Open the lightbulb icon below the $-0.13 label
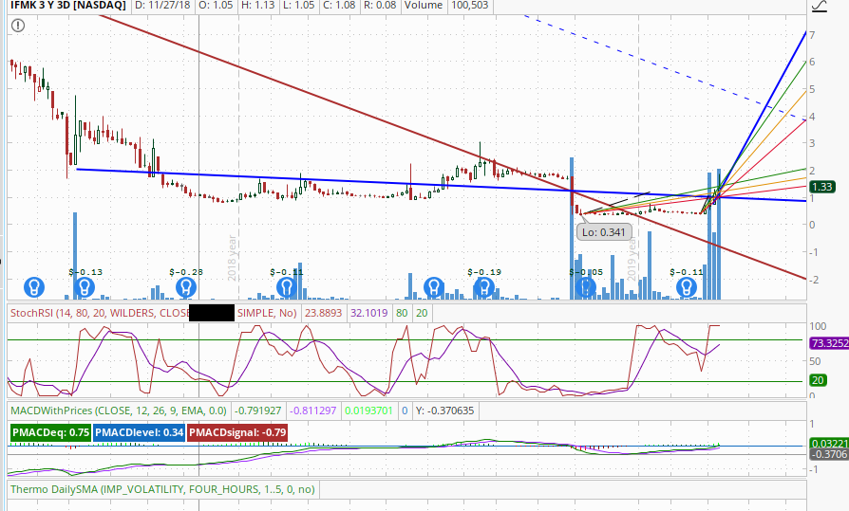The height and width of the screenshot is (511, 849). (x=84, y=285)
